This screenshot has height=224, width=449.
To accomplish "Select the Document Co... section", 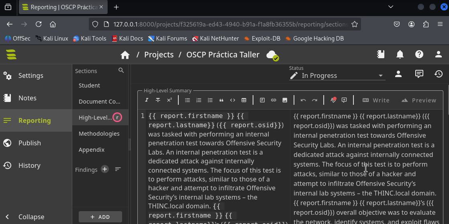I will 100,102.
